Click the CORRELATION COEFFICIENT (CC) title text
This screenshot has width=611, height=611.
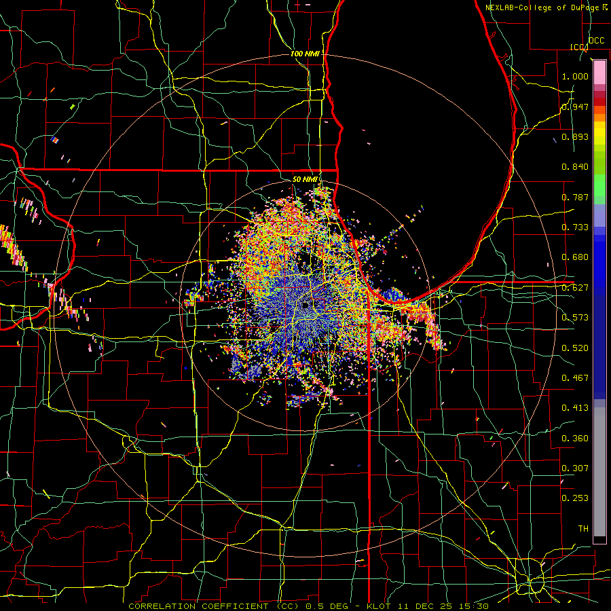click(x=213, y=606)
